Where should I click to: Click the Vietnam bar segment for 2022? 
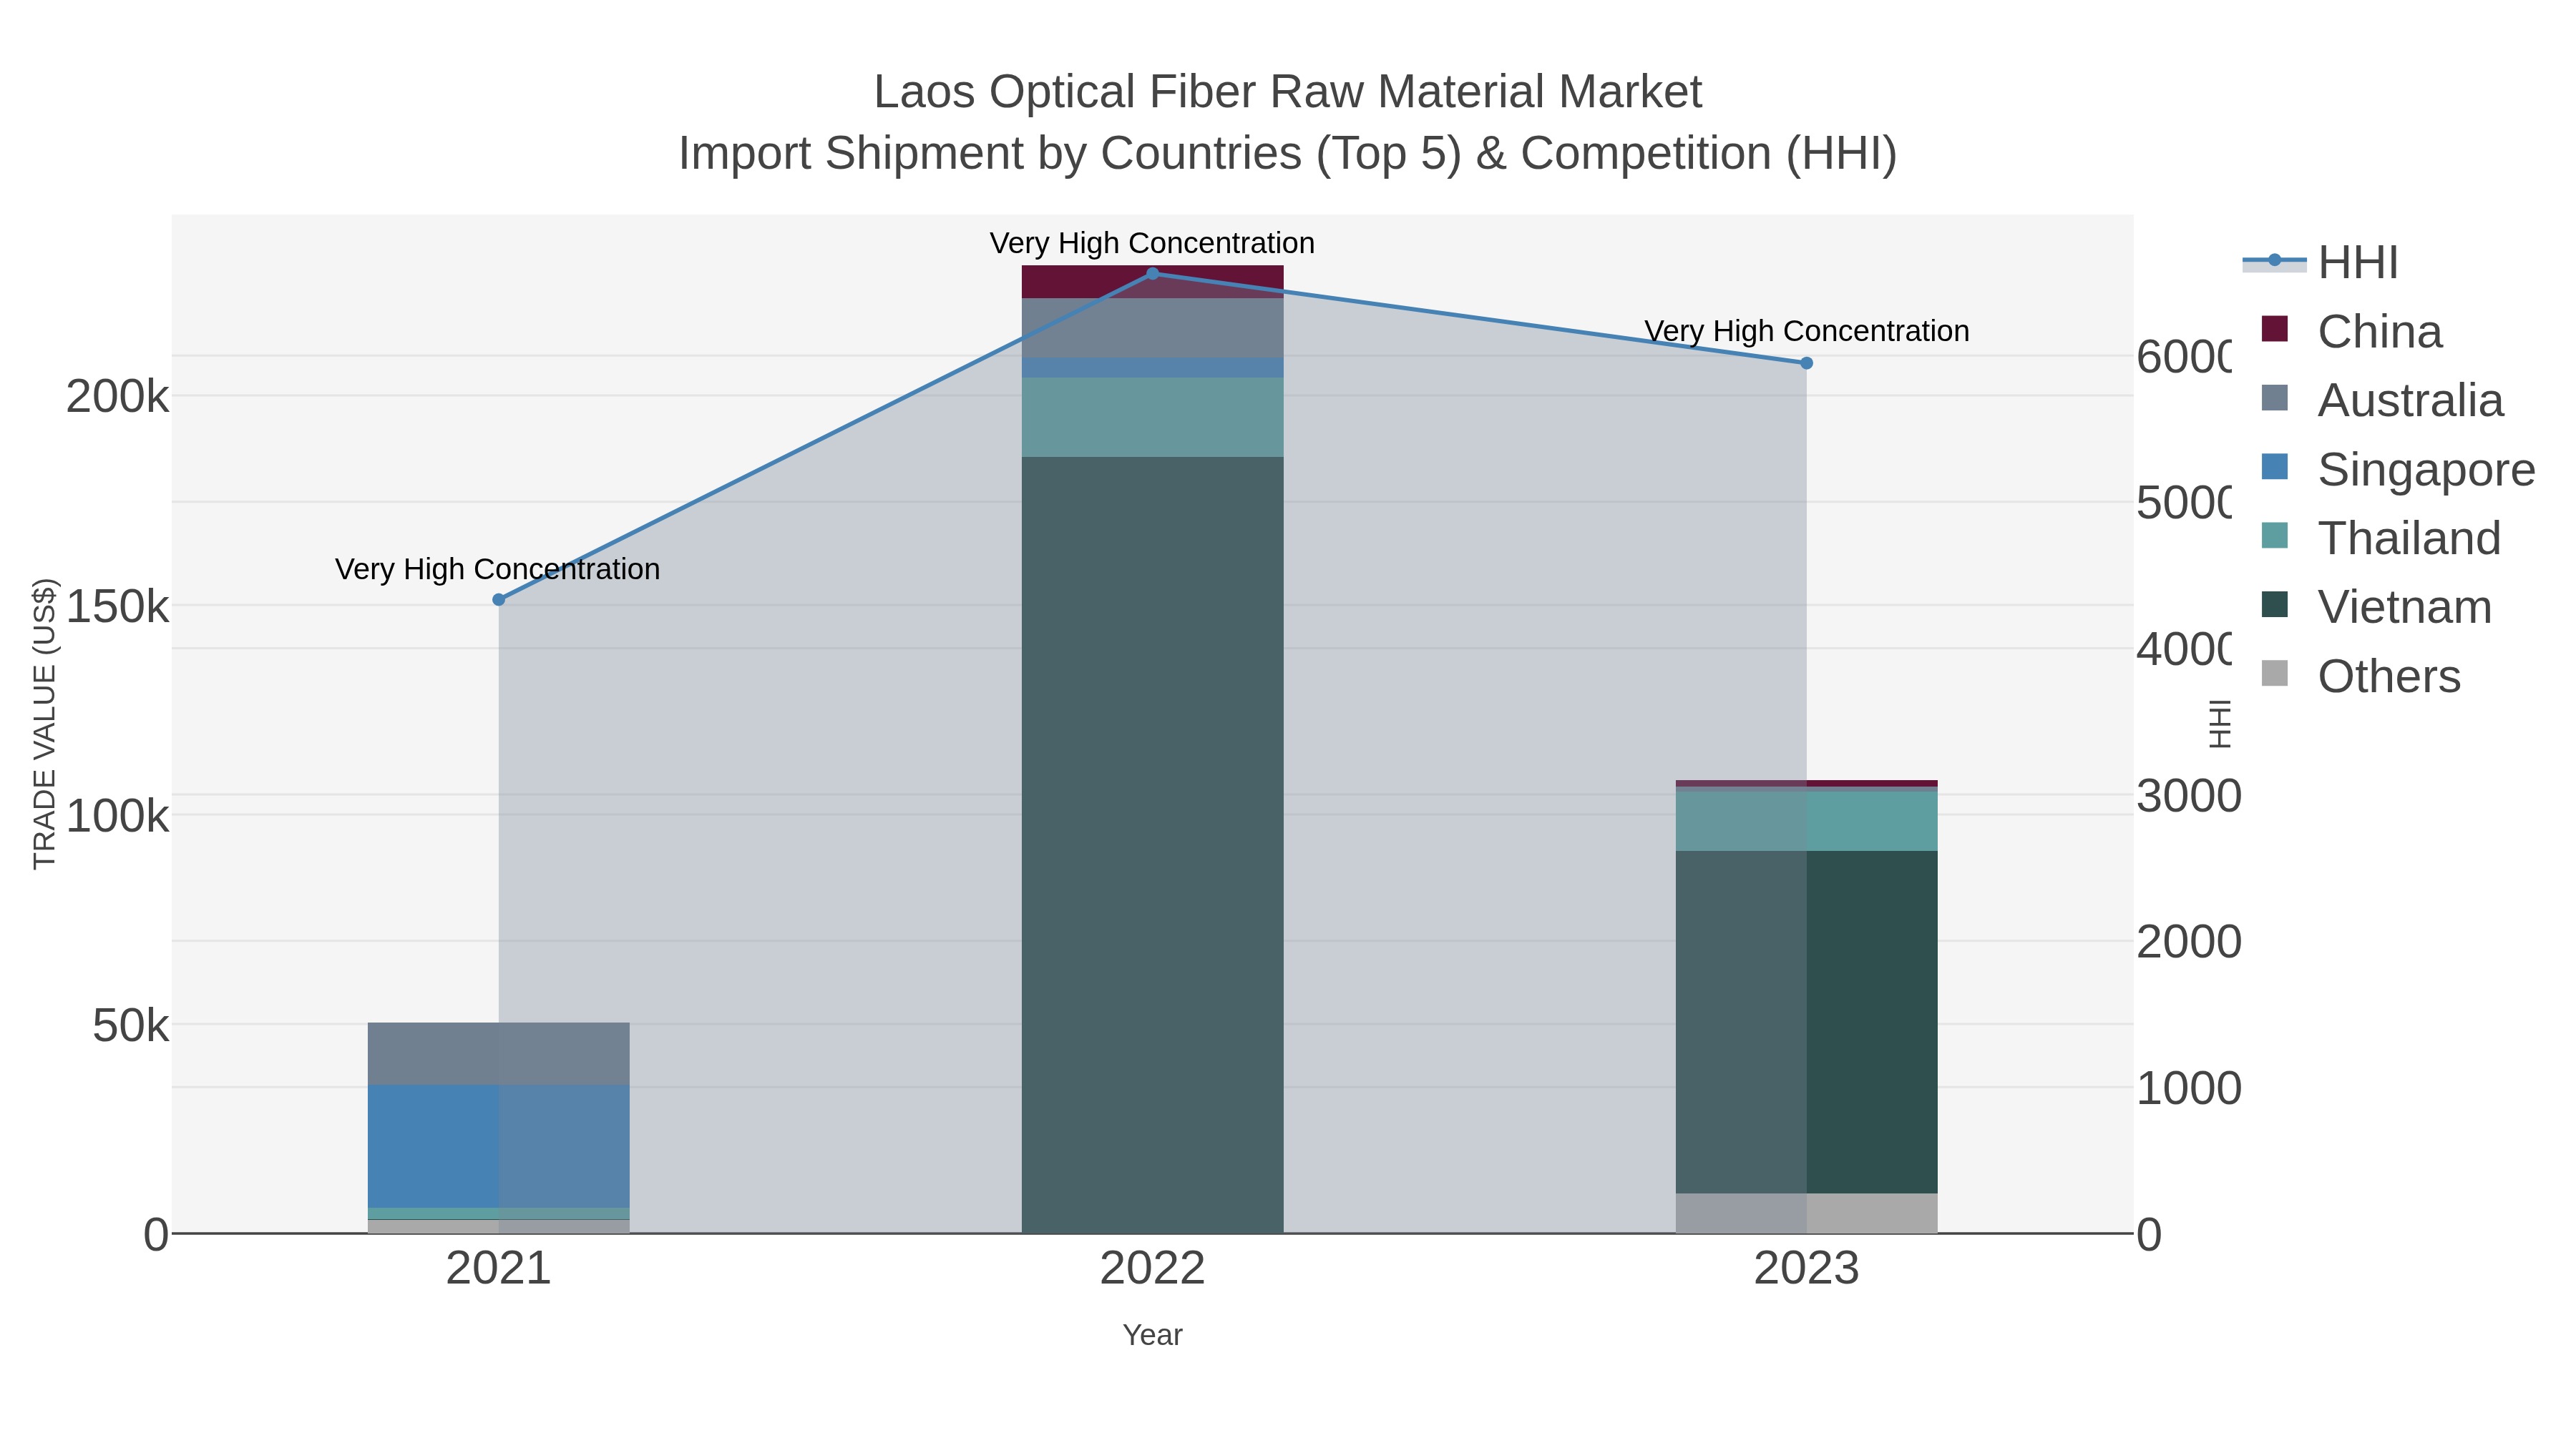coord(1152,845)
